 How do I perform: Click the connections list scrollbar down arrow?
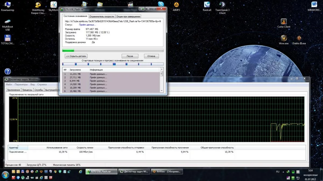(x=161, y=91)
